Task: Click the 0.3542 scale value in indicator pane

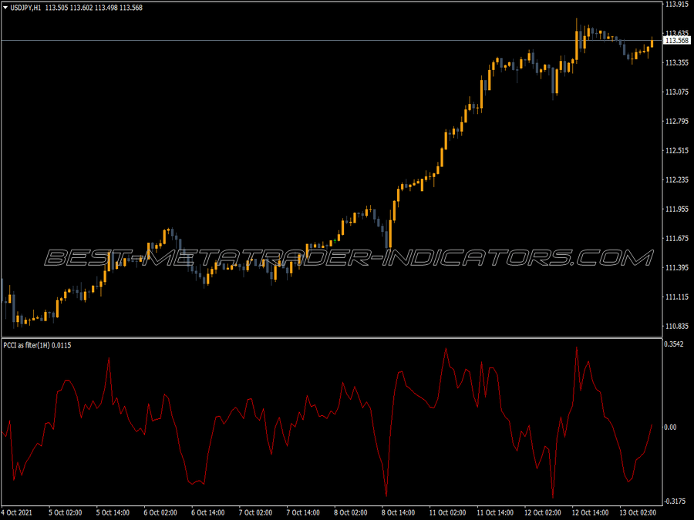Action: tap(673, 344)
